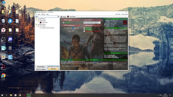
Task: Select God Of War in the plugin tree
Action: point(45,22)
